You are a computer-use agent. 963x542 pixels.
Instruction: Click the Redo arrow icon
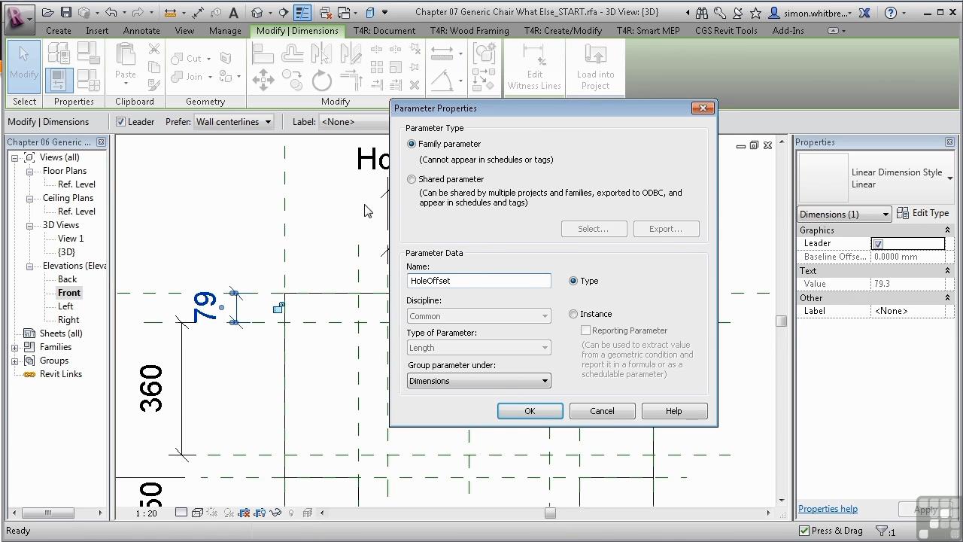click(x=138, y=13)
